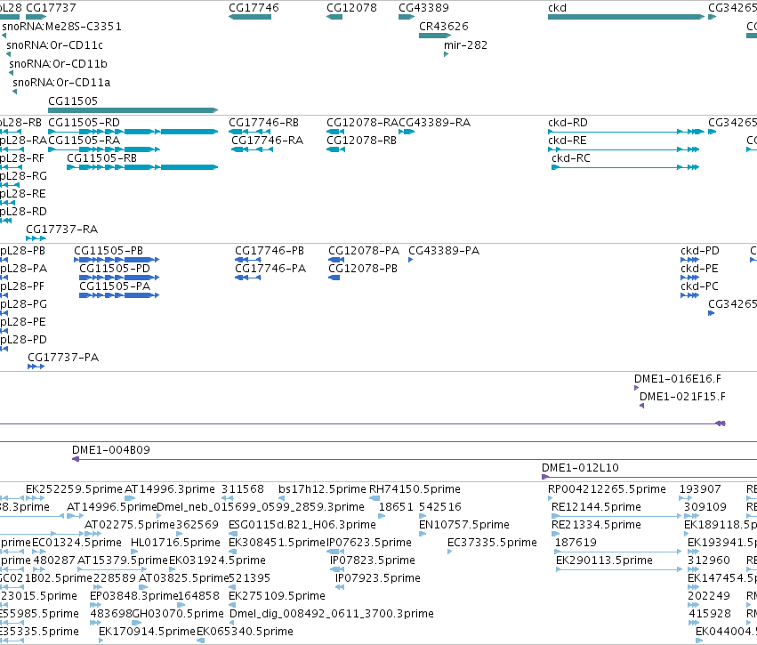
Task: Select the ckd gene feature bar
Action: tap(626, 17)
